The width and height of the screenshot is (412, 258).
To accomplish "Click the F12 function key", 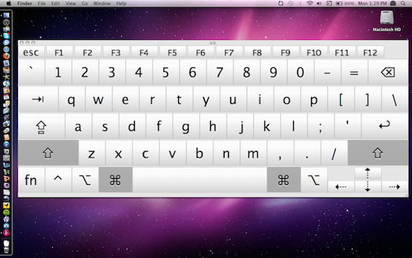I will click(x=371, y=52).
